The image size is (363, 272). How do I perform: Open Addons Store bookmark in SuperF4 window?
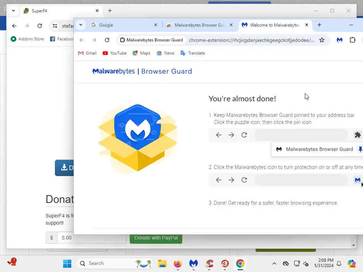(27, 39)
